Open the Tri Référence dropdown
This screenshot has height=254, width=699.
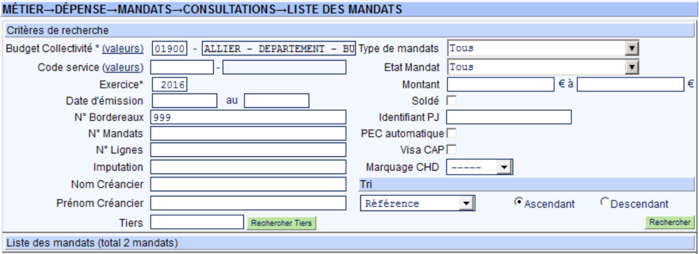click(418, 203)
